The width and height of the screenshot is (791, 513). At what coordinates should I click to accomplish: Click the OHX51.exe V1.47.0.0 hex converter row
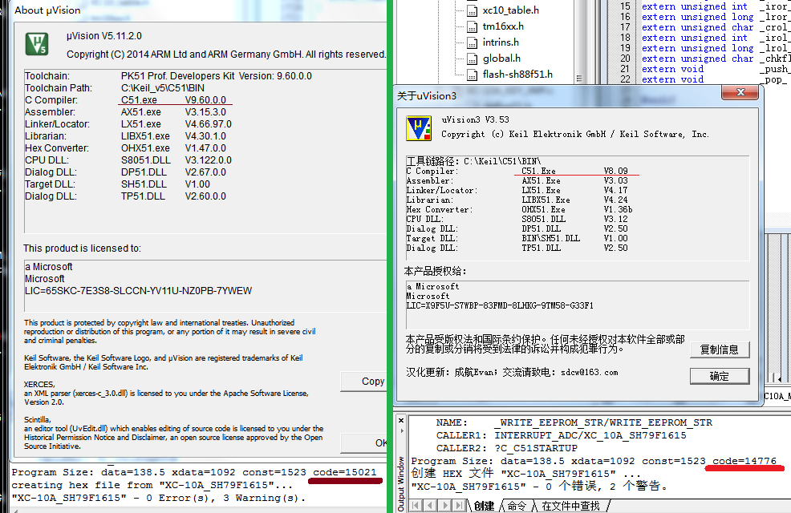(x=126, y=148)
